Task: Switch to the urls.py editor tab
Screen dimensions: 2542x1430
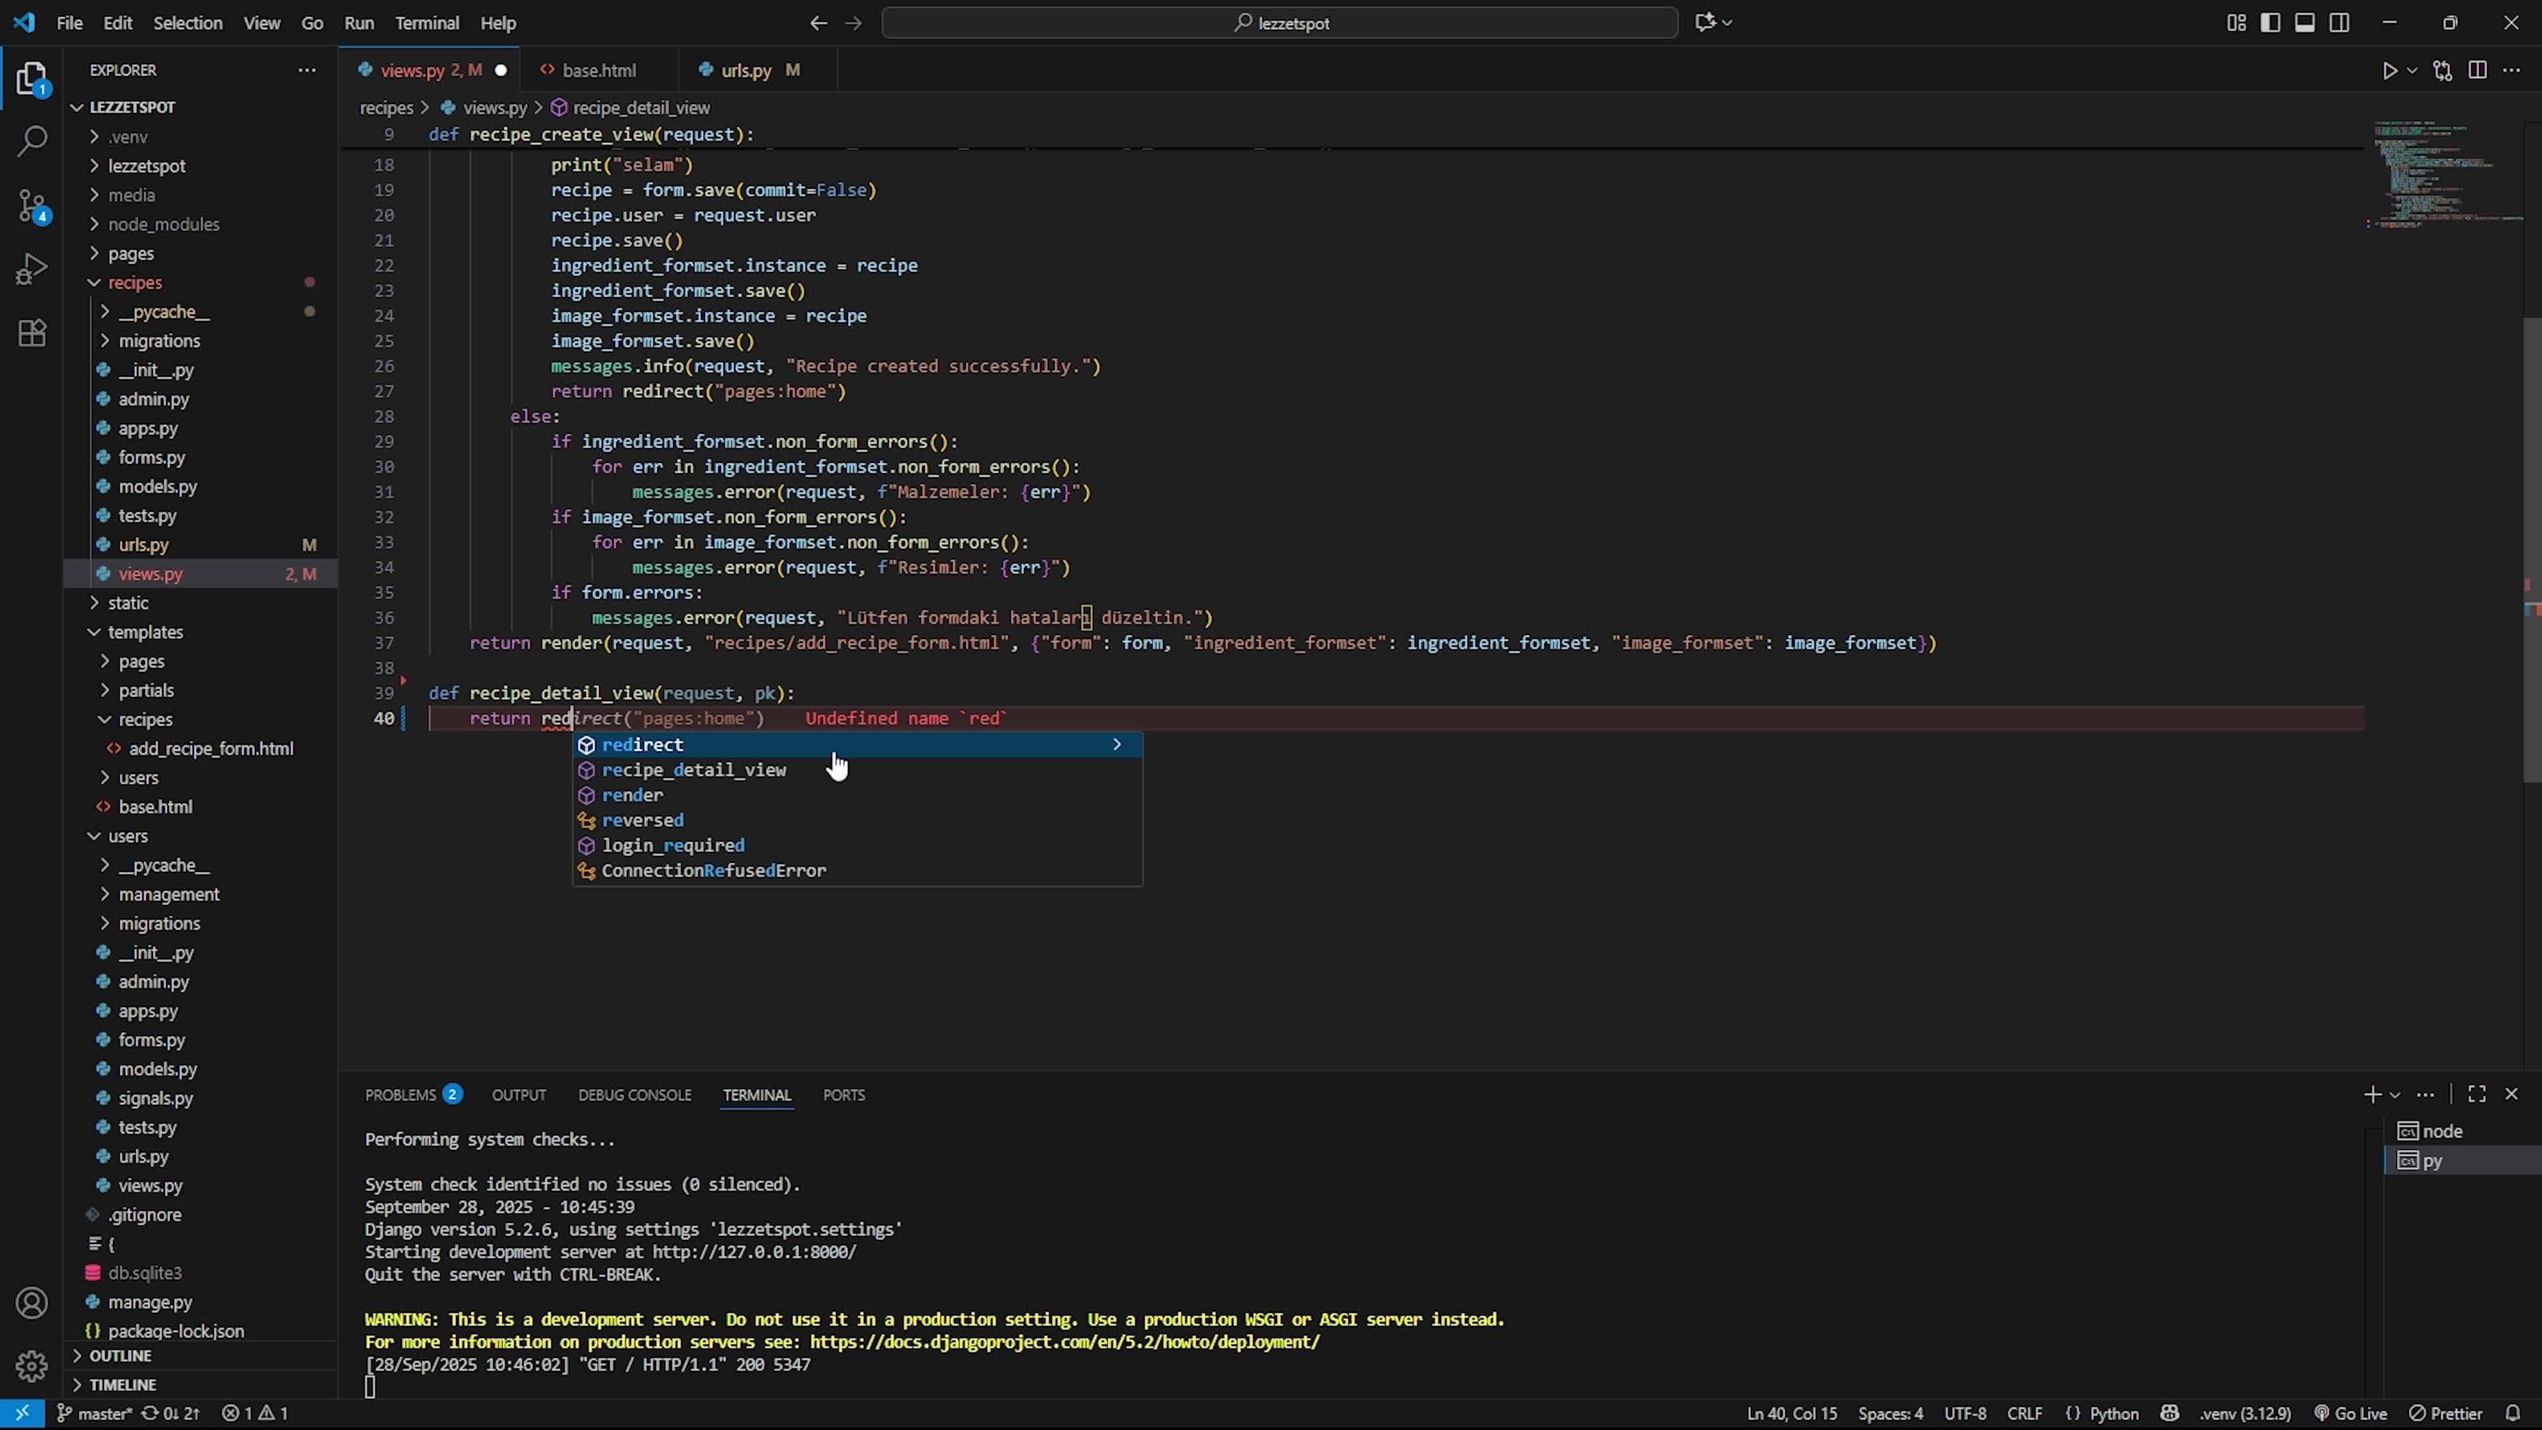Action: (745, 70)
